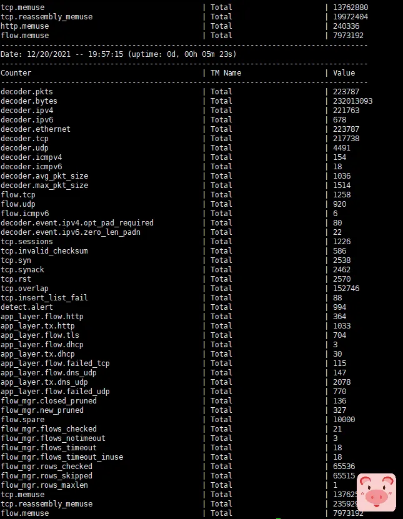Select the decoder.event.ipv6.zero_len_padn counter

[70, 232]
